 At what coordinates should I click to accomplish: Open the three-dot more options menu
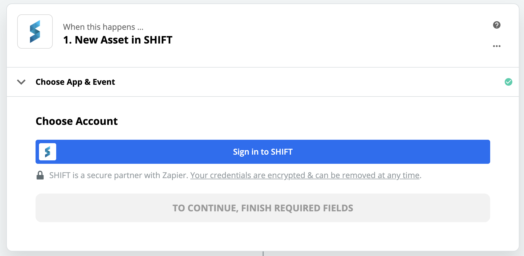[x=496, y=46]
